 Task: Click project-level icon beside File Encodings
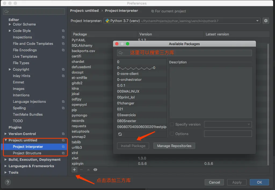click(63, 50)
